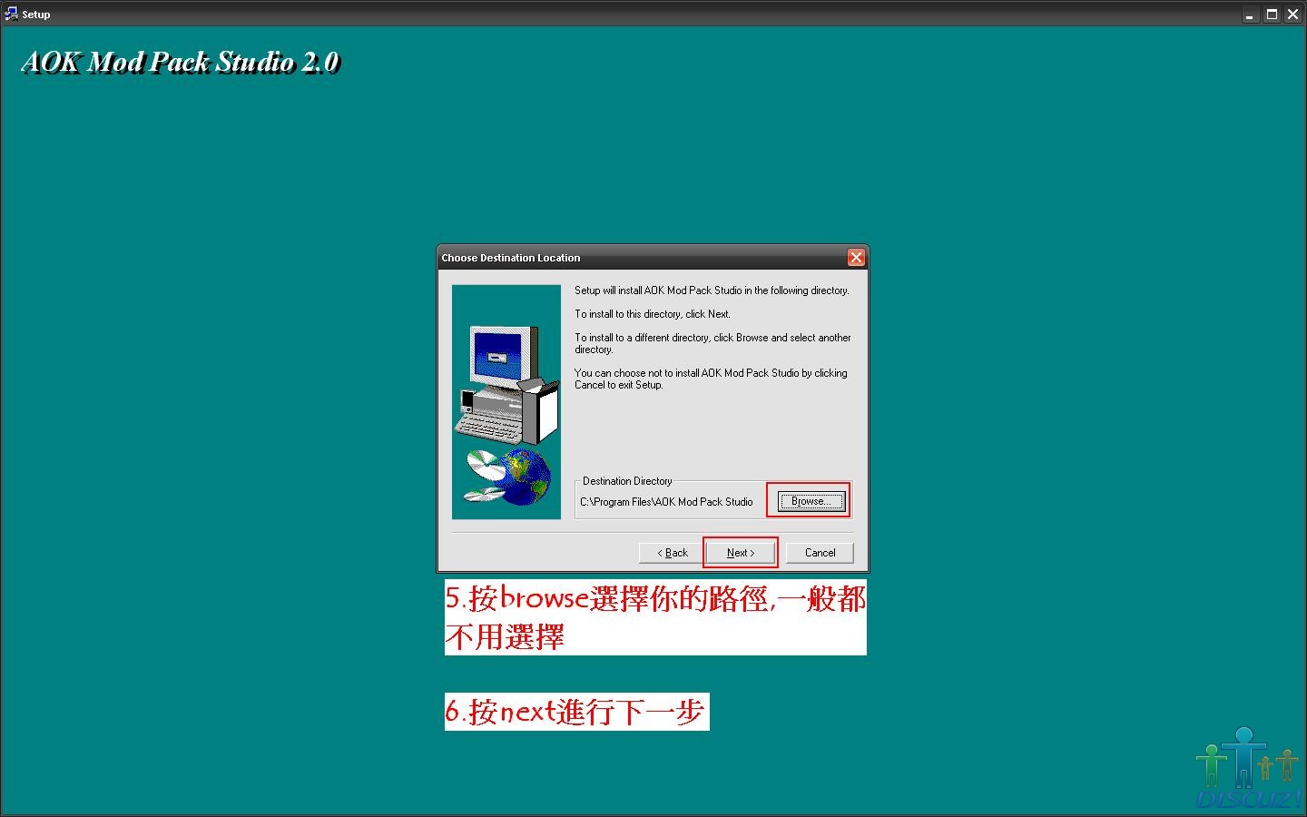Minimize the Setup window

[x=1251, y=15]
